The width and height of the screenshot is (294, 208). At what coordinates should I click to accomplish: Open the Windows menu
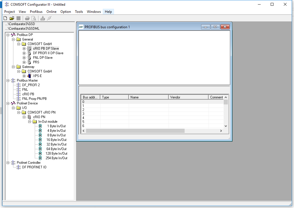click(94, 12)
